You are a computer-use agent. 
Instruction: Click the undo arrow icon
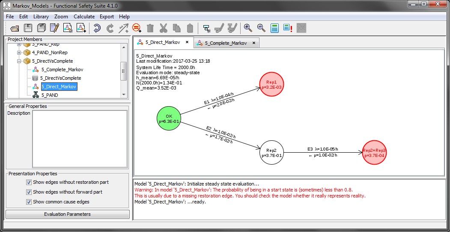[x=97, y=28]
